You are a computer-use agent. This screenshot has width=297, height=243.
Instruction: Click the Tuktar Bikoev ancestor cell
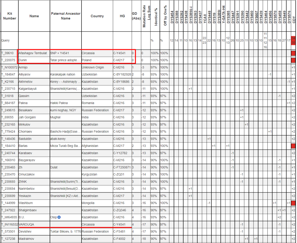click(65, 232)
